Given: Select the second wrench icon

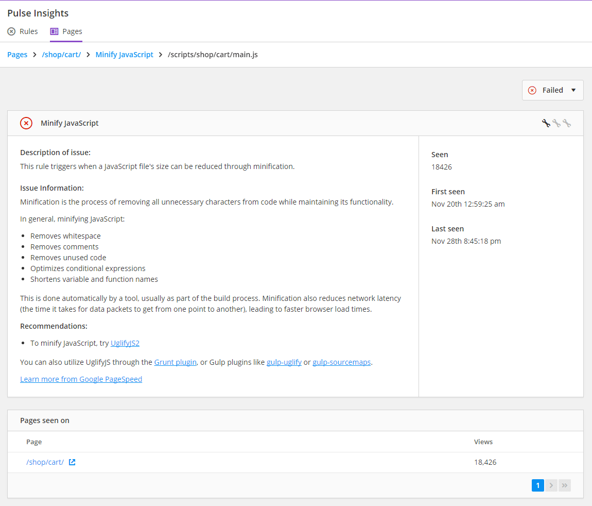Looking at the screenshot, I should tap(556, 123).
